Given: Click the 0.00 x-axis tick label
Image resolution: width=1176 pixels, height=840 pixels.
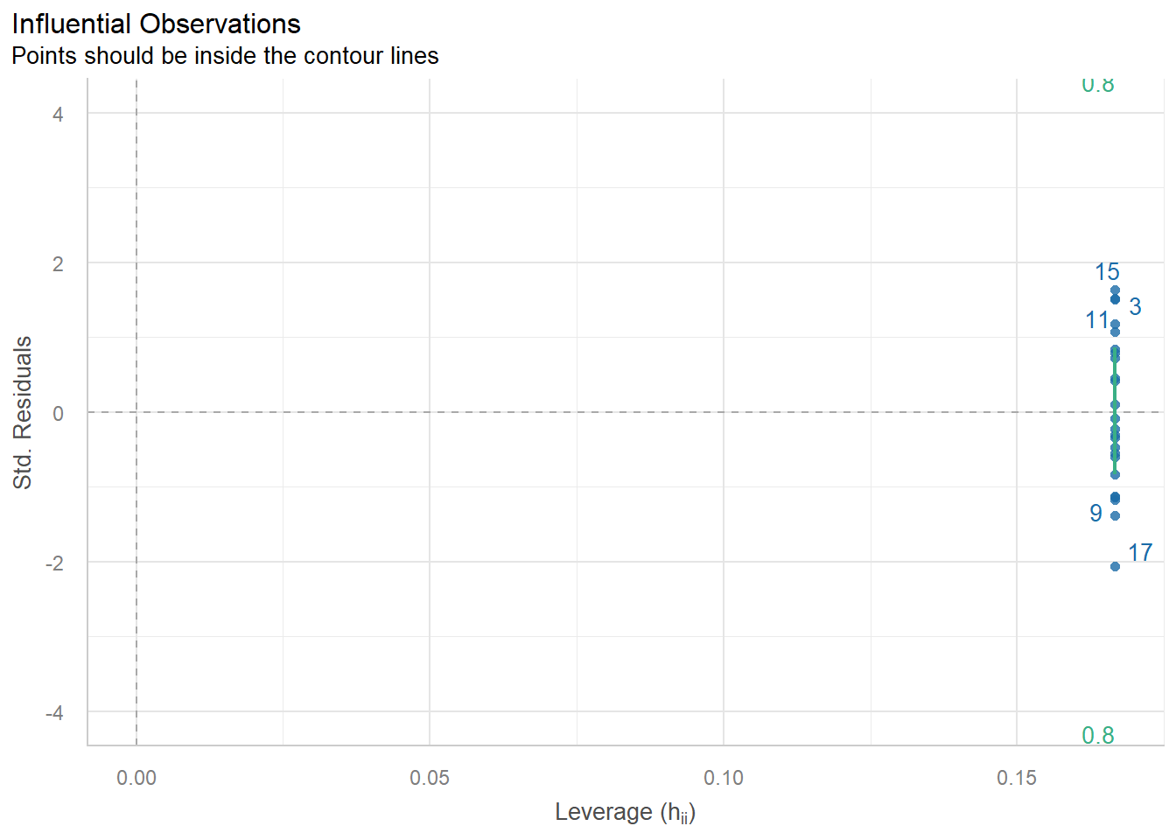Looking at the screenshot, I should [136, 778].
